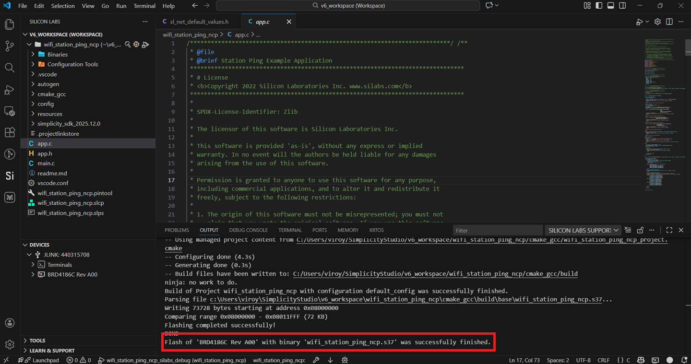Open the Source Control view
The height and width of the screenshot is (364, 691).
point(9,46)
